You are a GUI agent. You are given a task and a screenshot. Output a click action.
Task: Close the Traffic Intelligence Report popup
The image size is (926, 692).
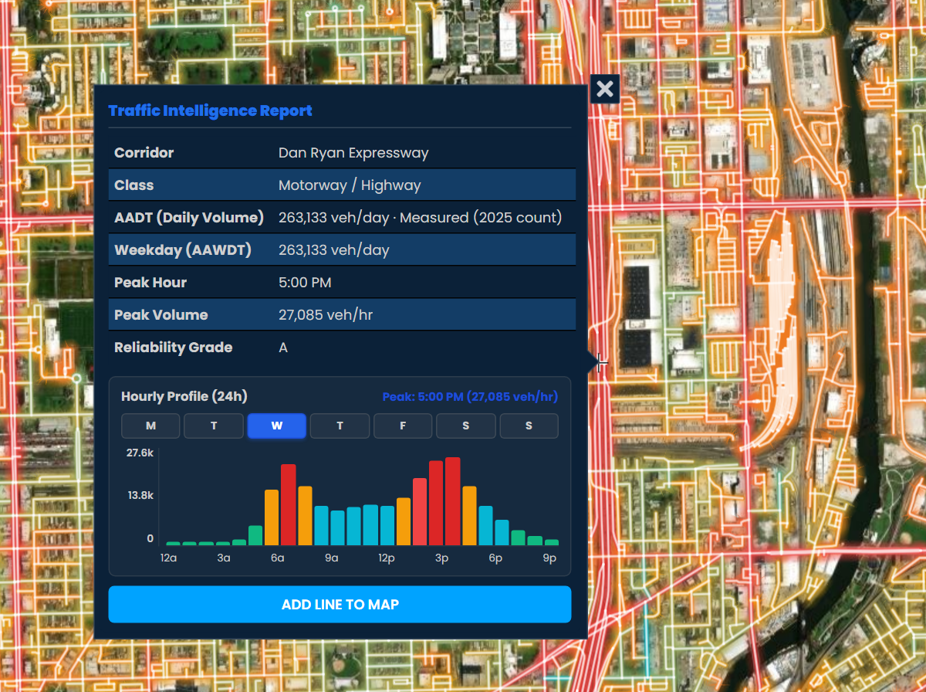tap(605, 89)
